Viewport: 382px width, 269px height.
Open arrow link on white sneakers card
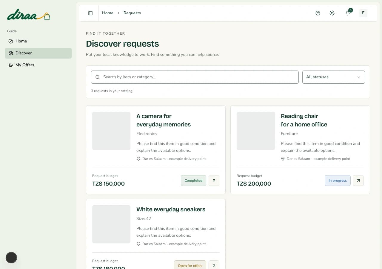point(214,265)
